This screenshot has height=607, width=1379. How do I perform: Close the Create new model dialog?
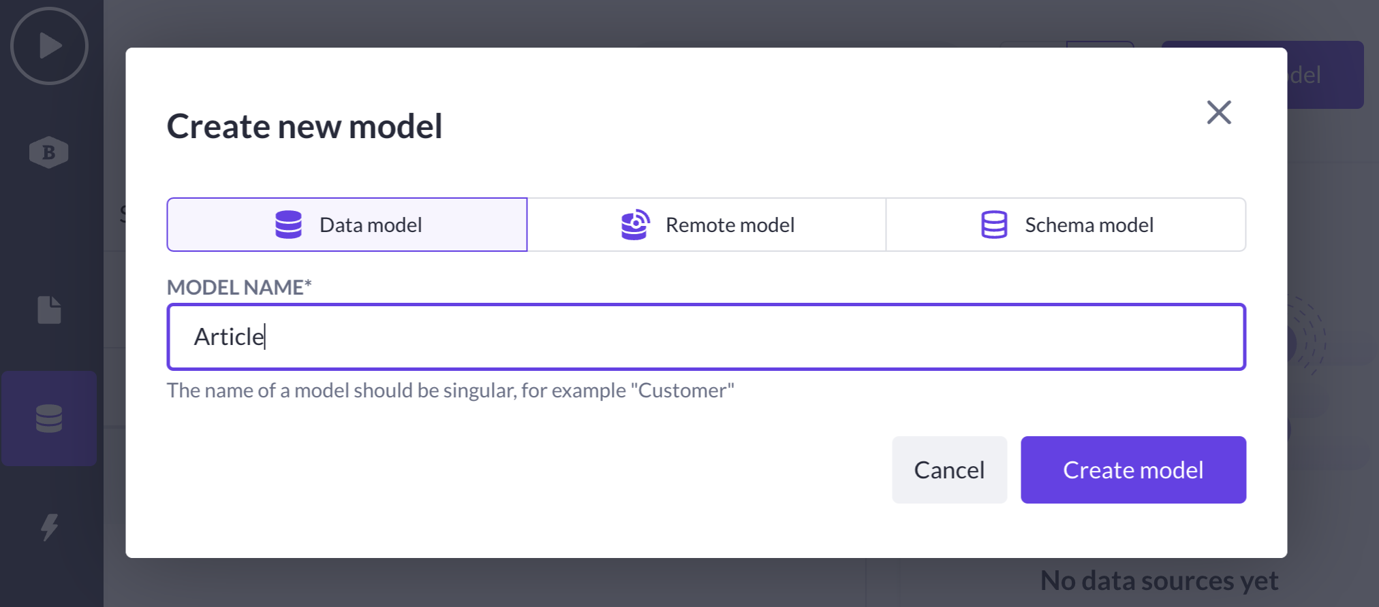(1219, 112)
